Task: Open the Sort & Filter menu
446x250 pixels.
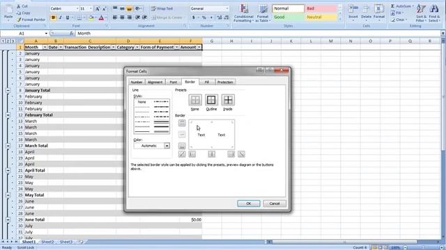Action: pos(420,13)
